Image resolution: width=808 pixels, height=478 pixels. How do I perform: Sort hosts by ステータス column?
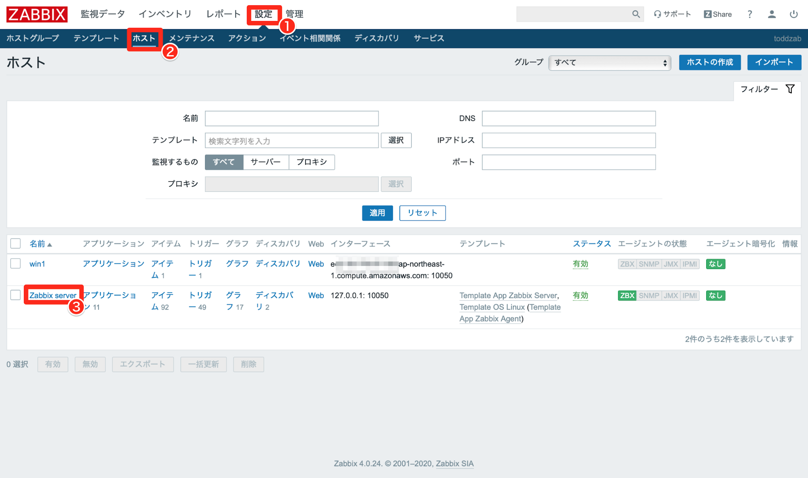pyautogui.click(x=592, y=244)
